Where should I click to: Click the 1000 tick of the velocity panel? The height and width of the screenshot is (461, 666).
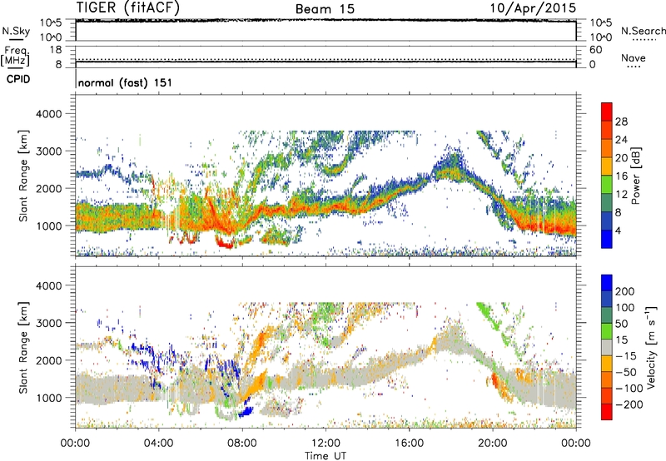point(50,399)
